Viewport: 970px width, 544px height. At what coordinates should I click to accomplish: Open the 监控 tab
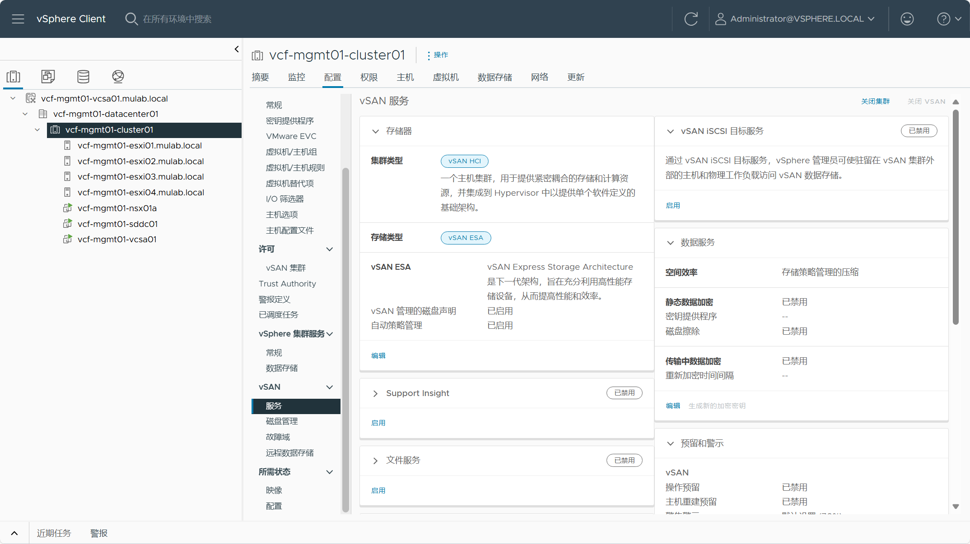[297, 77]
